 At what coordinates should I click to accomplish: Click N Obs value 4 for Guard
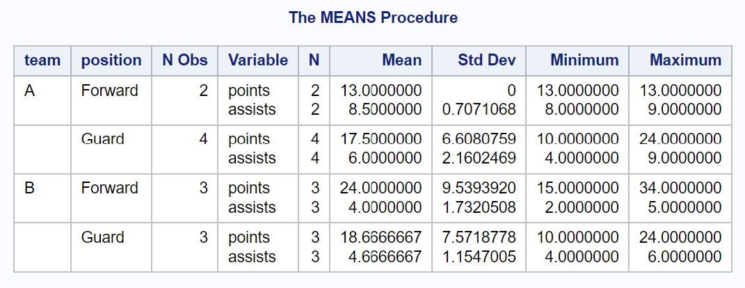coord(203,138)
